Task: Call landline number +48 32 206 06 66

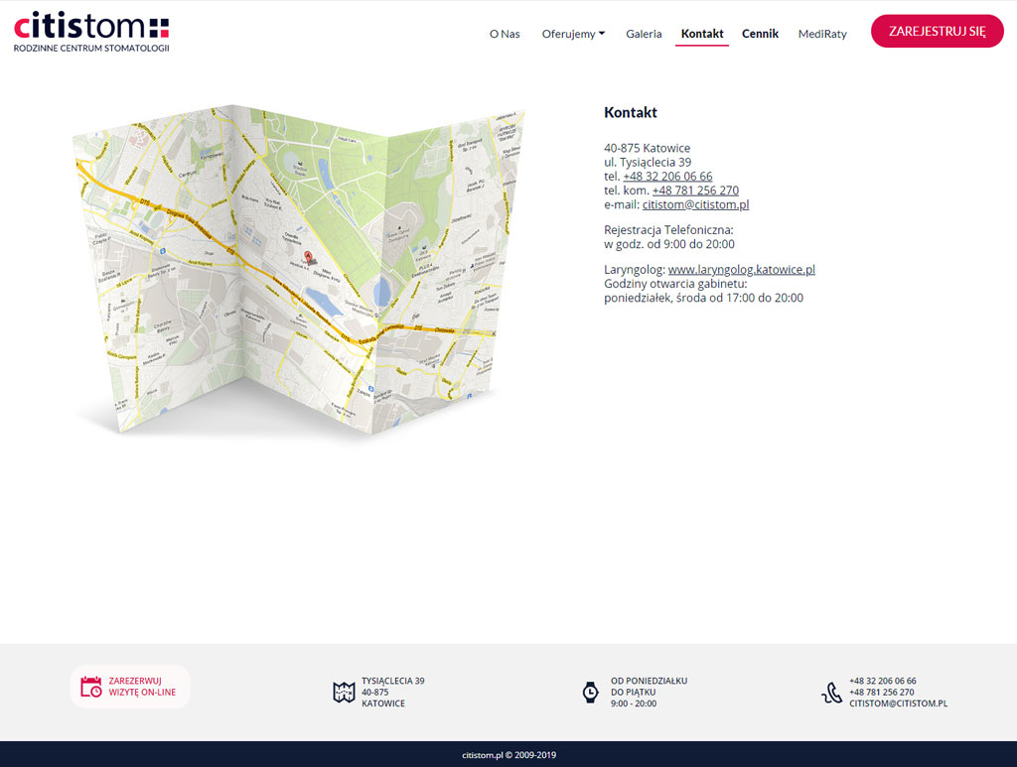Action: [667, 177]
